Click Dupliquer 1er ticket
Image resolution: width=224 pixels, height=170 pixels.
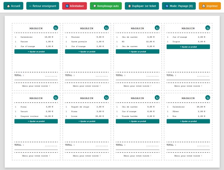(x=142, y=6)
